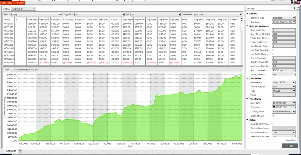The width and height of the screenshot is (301, 155).
Task: Collapse the Data Series section
Action: [x=247, y=79]
